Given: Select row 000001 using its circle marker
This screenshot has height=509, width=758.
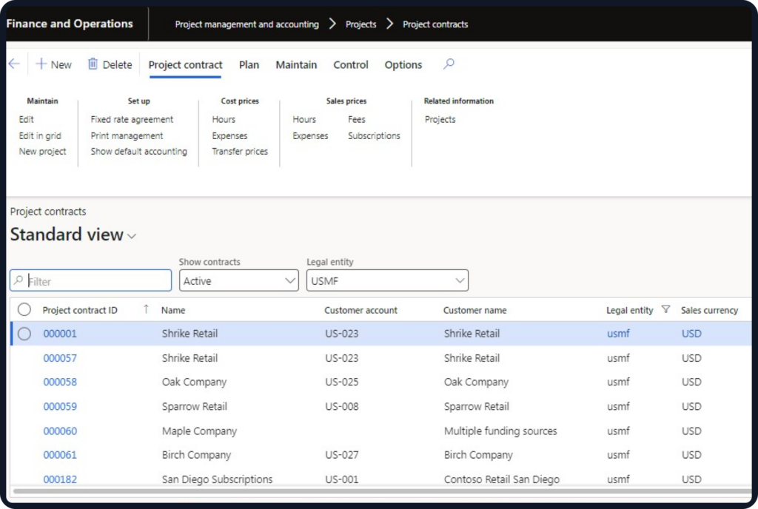Looking at the screenshot, I should 24,334.
